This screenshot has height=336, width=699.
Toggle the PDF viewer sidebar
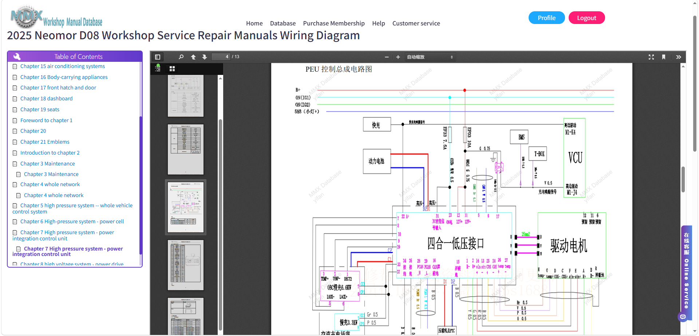point(158,57)
